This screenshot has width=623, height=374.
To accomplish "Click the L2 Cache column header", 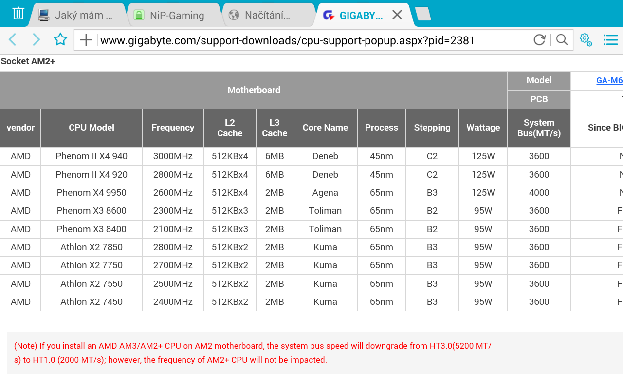I will coord(230,128).
